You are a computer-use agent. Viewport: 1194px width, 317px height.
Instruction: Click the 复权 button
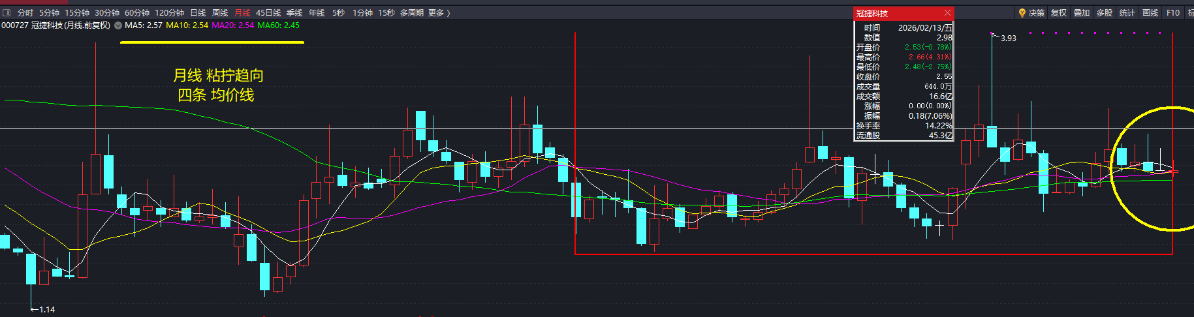[x=1059, y=12]
